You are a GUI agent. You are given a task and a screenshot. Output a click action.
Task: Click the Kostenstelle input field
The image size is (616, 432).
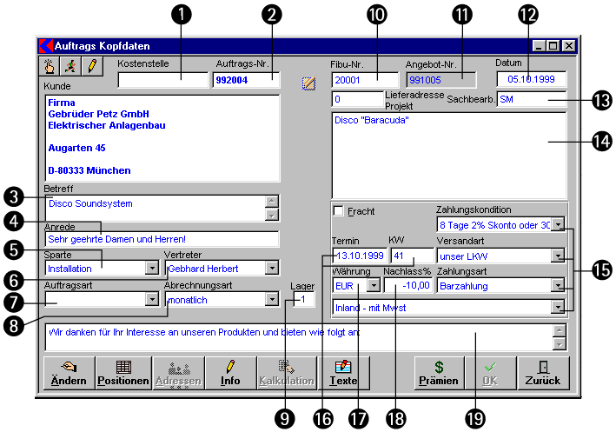162,80
